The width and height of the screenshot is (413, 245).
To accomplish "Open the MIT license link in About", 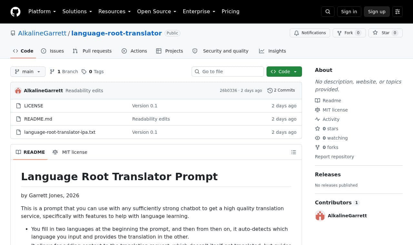I will 331,110.
